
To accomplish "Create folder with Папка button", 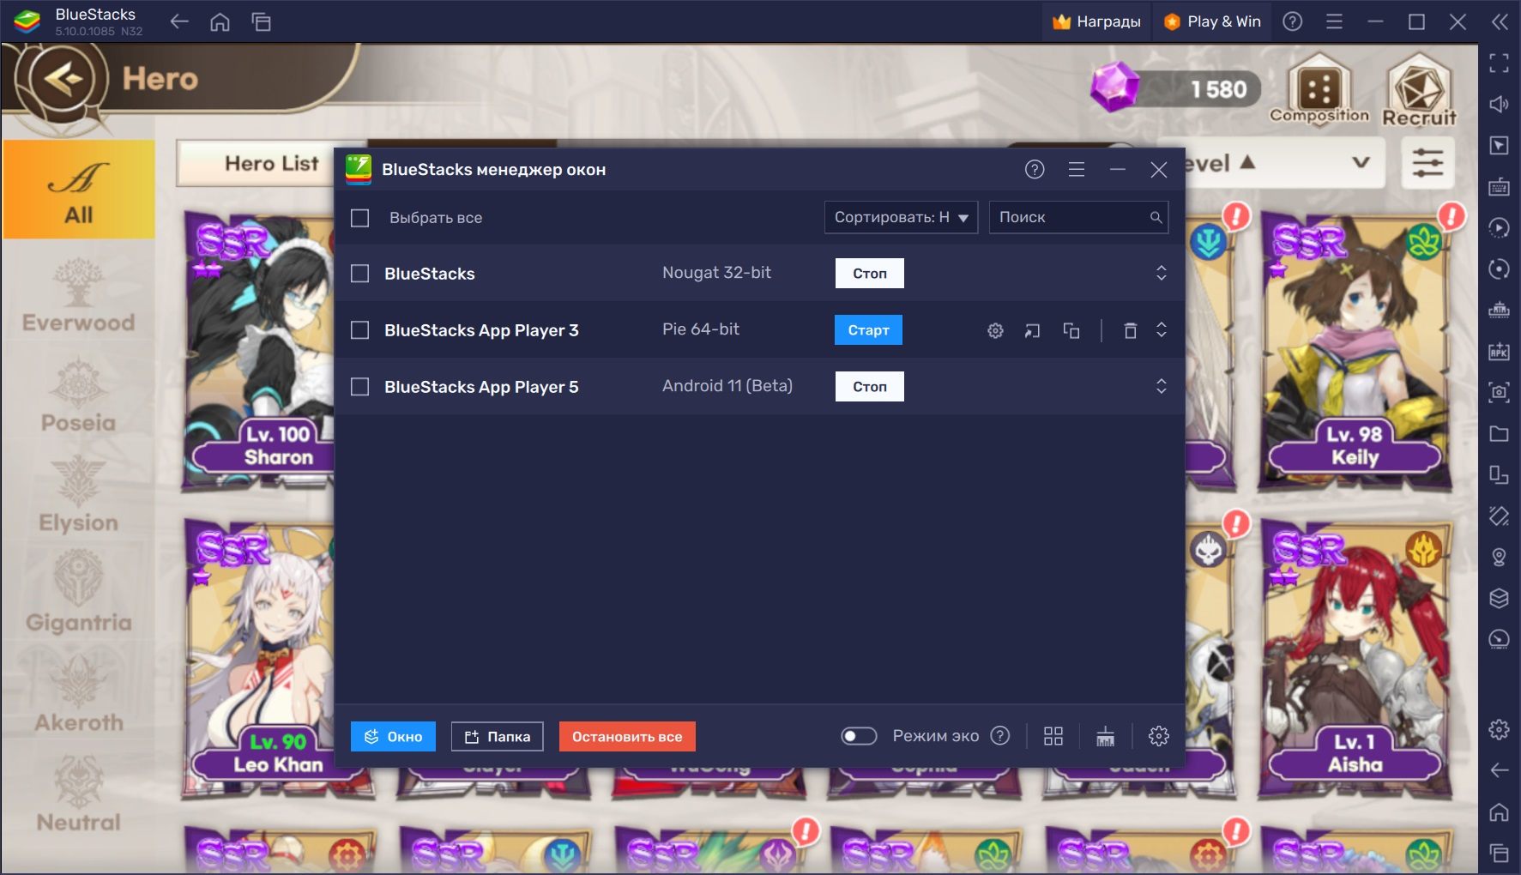I will [x=498, y=737].
